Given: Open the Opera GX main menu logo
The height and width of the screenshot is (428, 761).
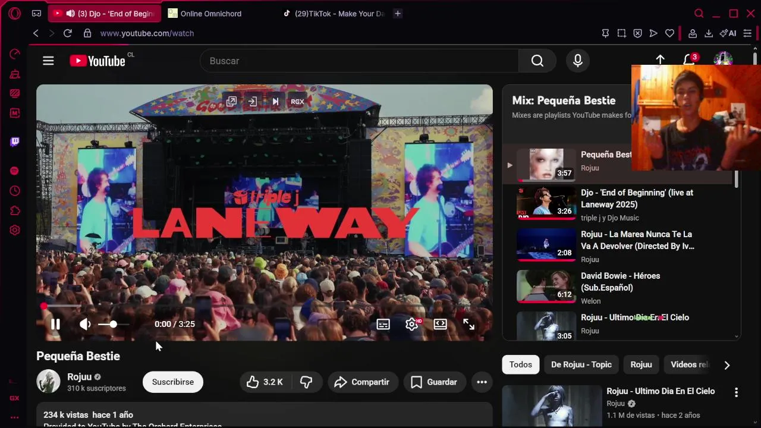Looking at the screenshot, I should coord(15,13).
